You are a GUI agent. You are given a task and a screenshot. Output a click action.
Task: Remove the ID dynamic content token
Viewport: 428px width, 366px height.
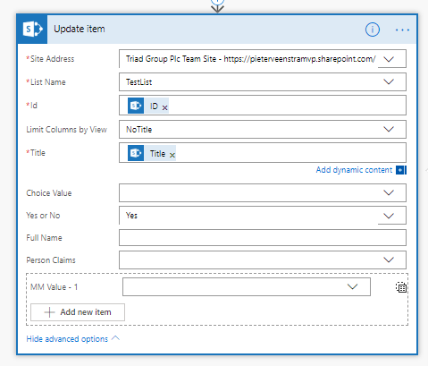pyautogui.click(x=164, y=107)
